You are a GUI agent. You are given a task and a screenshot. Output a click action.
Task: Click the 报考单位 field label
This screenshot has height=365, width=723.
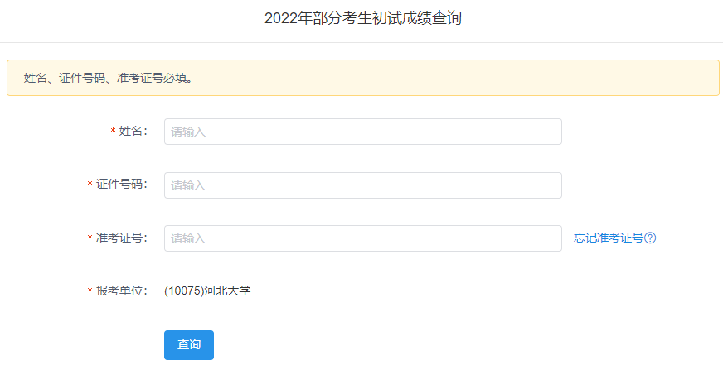pos(120,291)
